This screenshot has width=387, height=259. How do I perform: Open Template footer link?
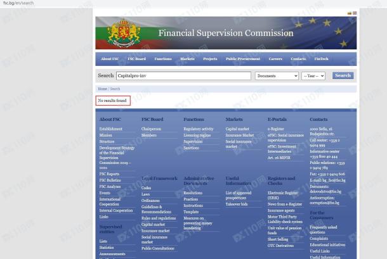[191, 212]
